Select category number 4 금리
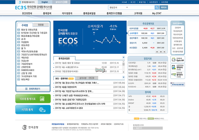This screenshot has height=140, width=199. [x=22, y=39]
